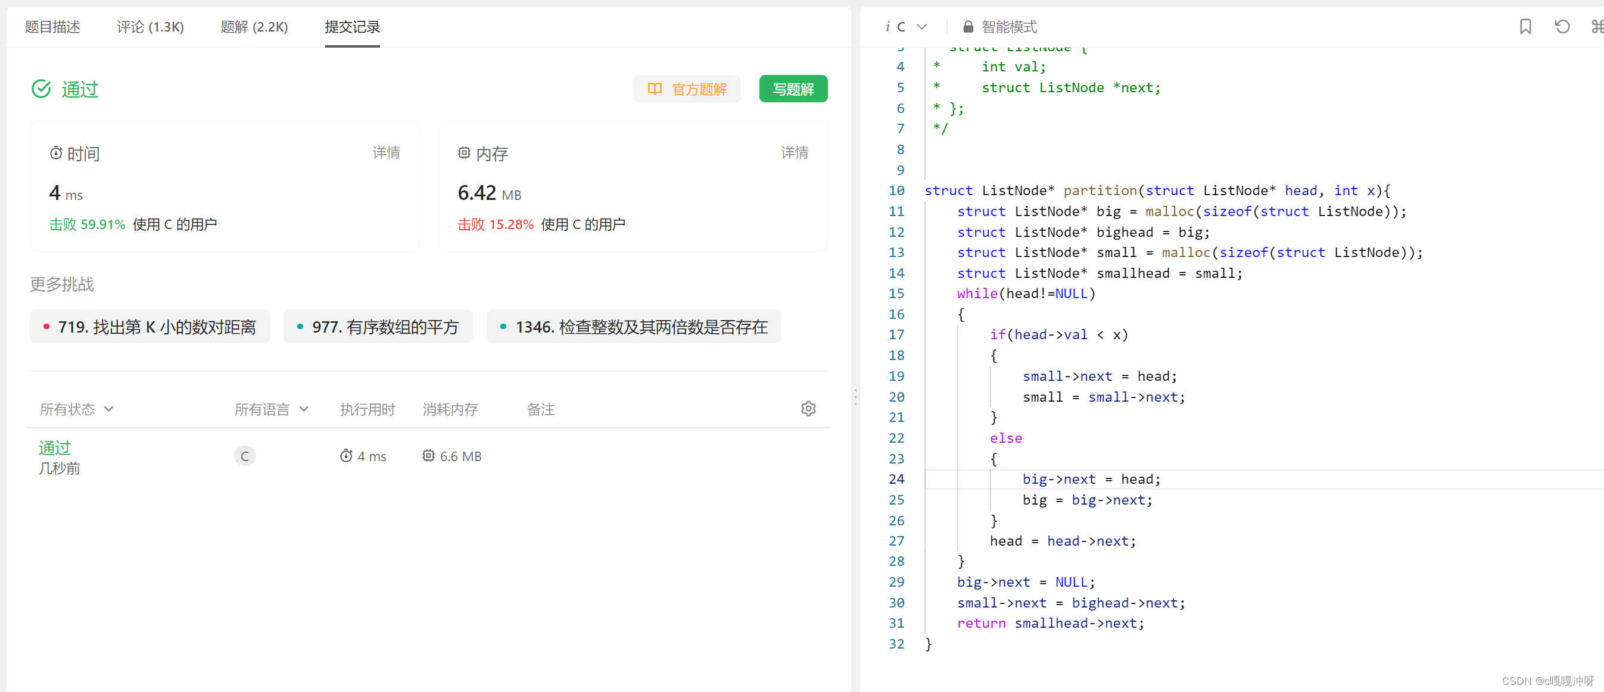Open the 通过 submission record link
Image resolution: width=1604 pixels, height=692 pixels.
(x=55, y=447)
